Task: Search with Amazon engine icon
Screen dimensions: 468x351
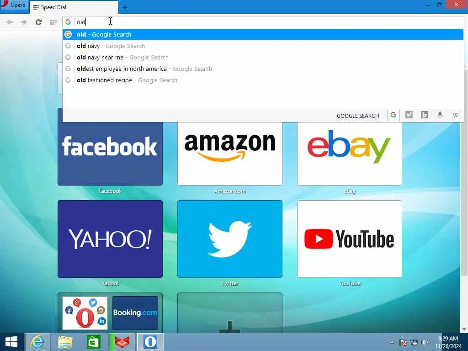Action: tap(440, 115)
